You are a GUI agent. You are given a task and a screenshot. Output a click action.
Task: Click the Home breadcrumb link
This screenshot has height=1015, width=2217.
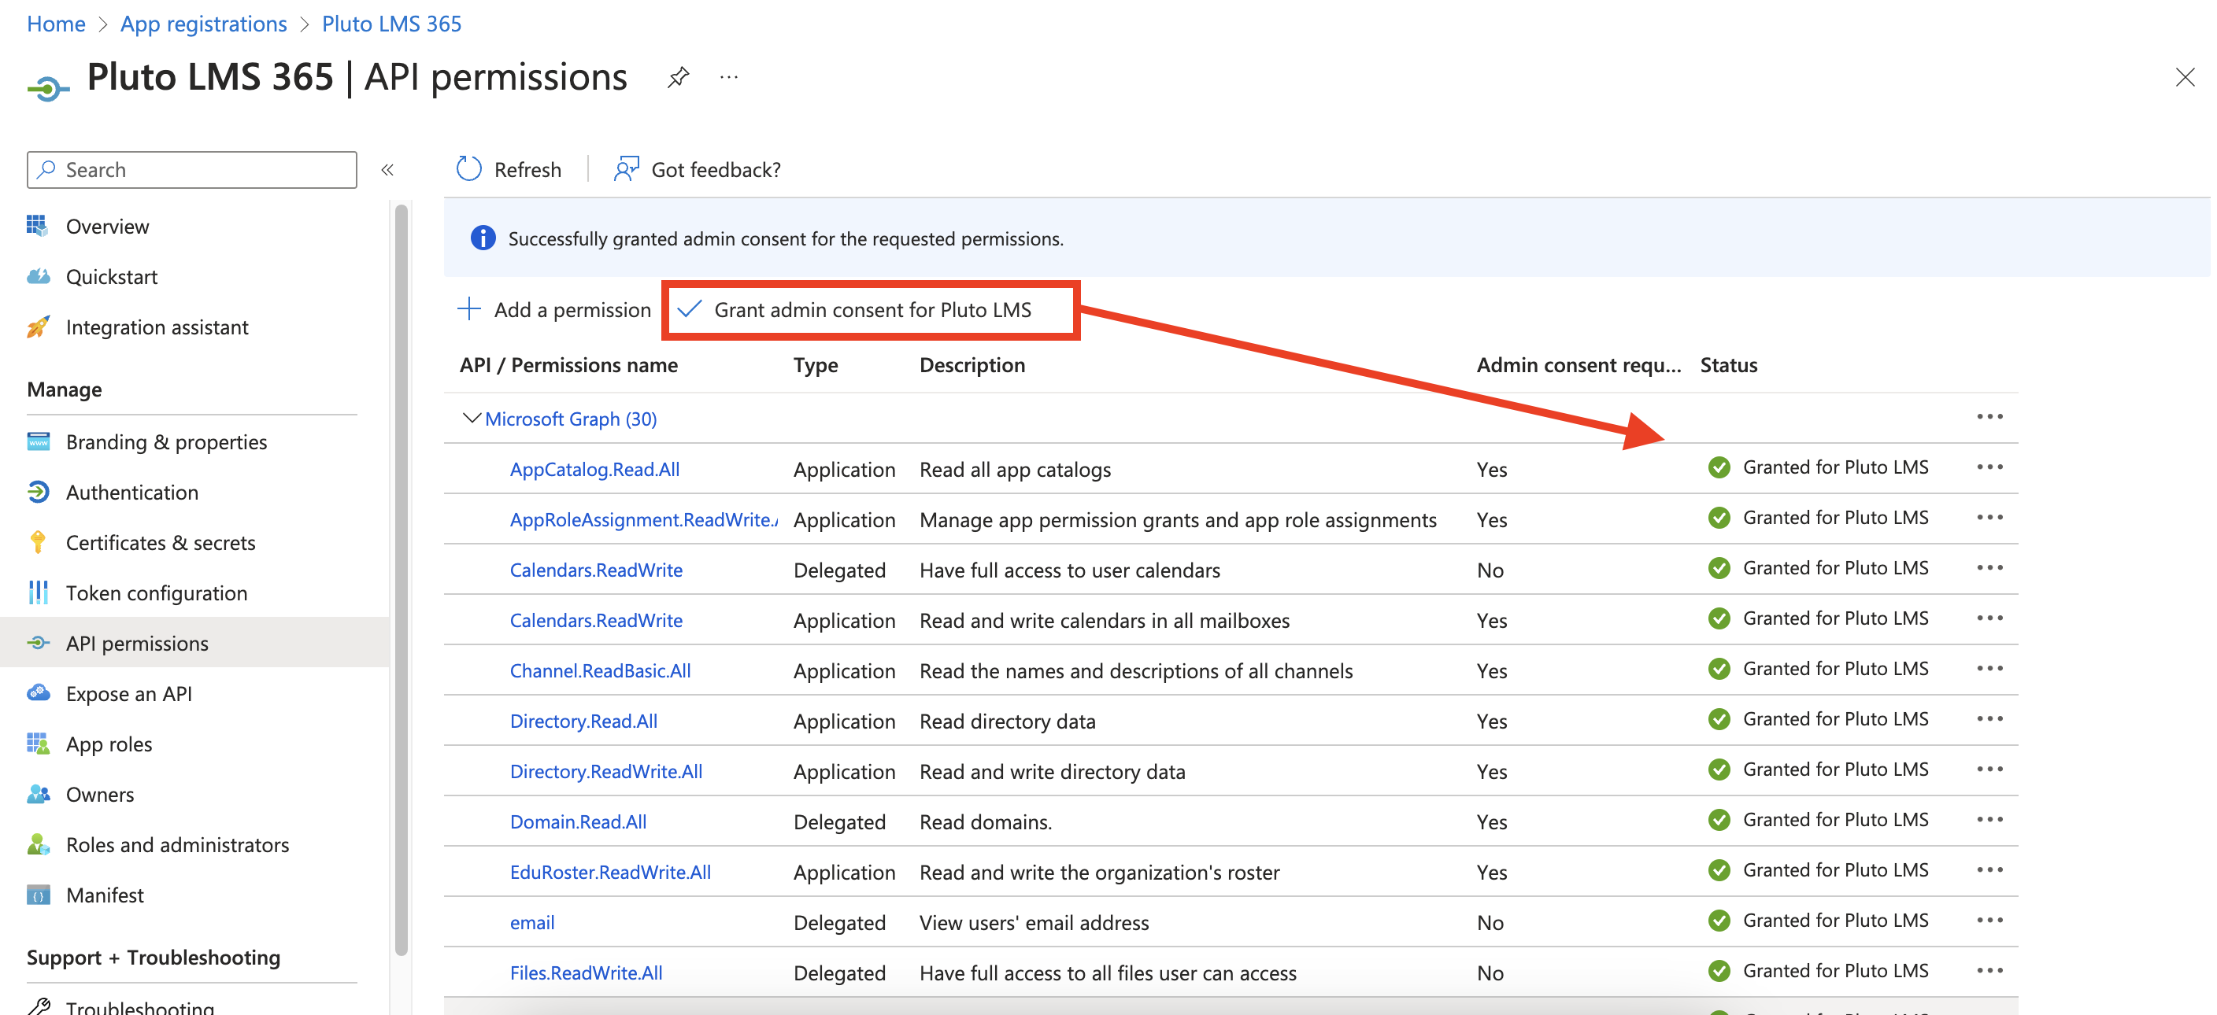(56, 24)
